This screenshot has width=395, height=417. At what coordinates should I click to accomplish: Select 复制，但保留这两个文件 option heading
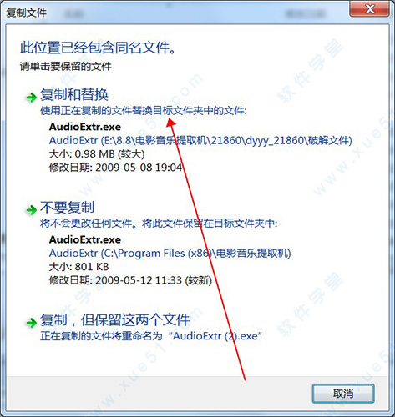coord(115,320)
